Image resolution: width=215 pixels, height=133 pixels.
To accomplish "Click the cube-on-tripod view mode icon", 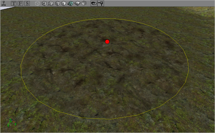I will click(x=50, y=4).
